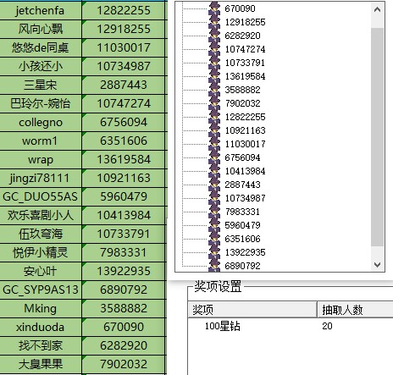Click spreadsheet cell 风向心飘

(x=41, y=29)
